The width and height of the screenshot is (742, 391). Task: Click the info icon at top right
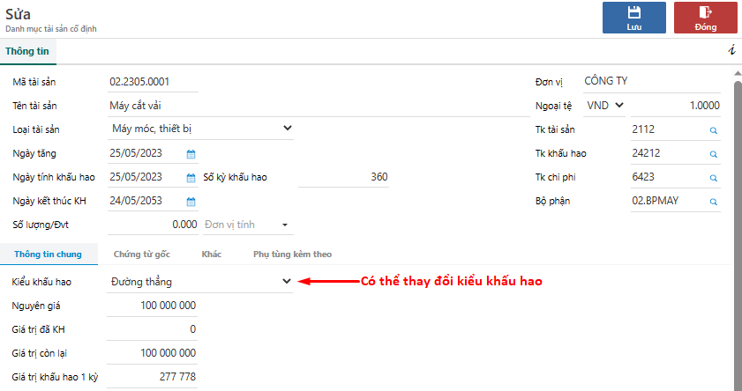(731, 51)
